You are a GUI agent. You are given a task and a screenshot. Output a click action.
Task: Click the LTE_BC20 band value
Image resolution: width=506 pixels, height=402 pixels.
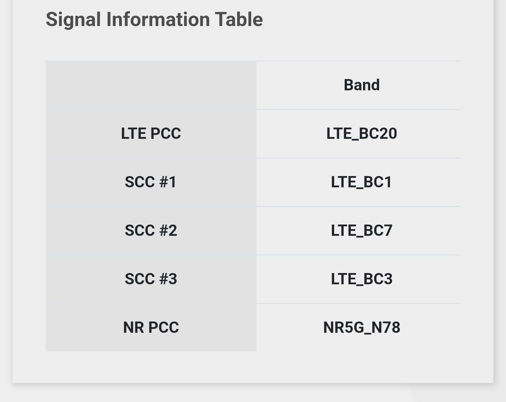pyautogui.click(x=362, y=134)
